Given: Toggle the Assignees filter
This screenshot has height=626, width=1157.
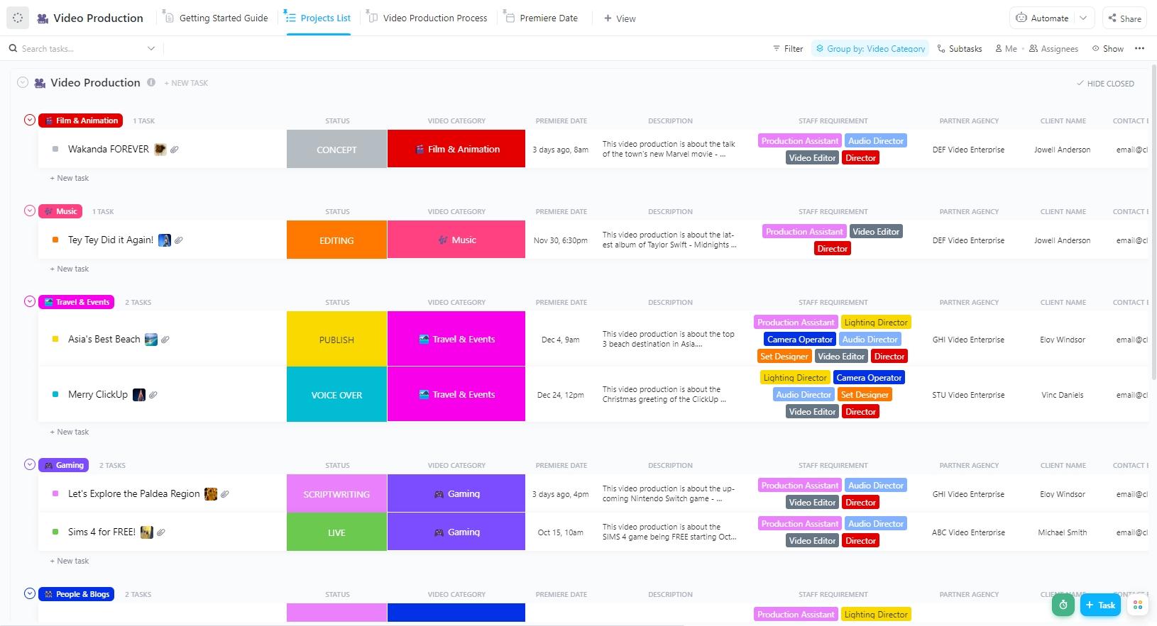Looking at the screenshot, I should point(1053,48).
